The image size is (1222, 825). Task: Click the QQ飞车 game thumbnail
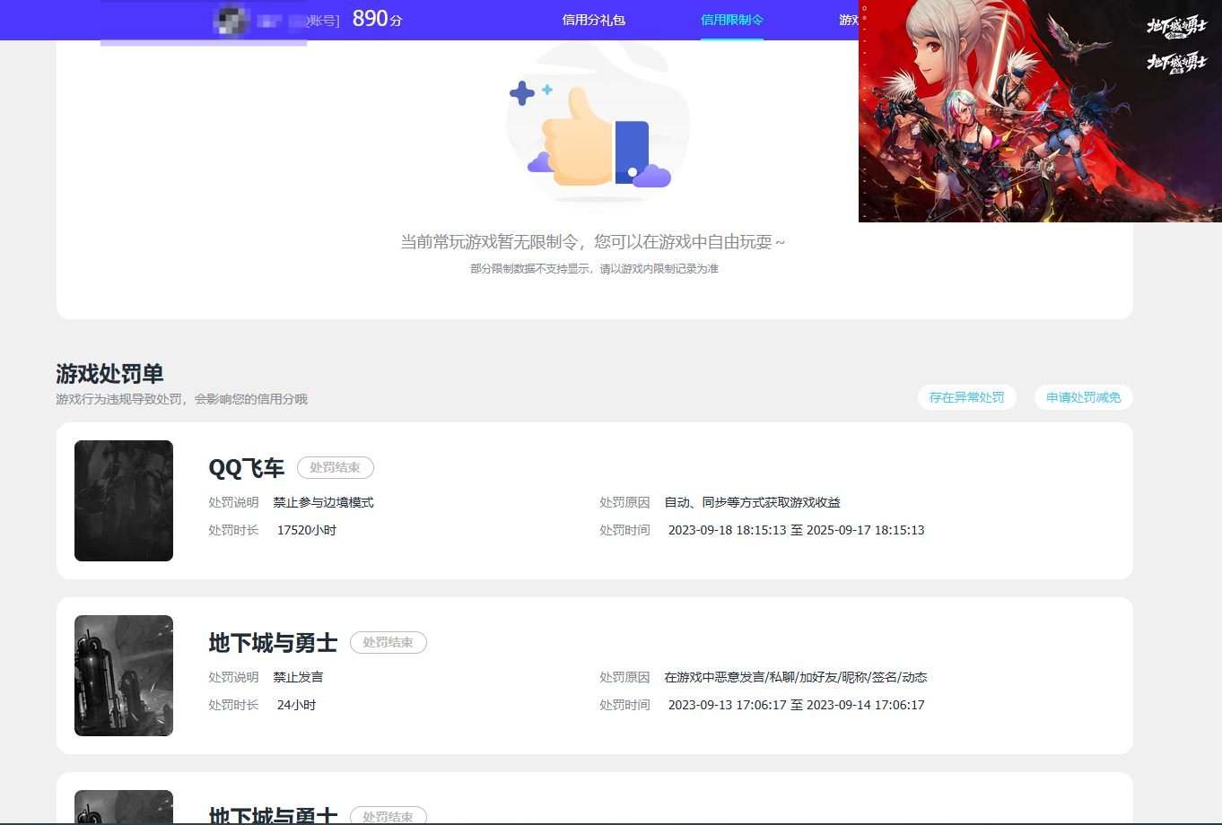[124, 500]
